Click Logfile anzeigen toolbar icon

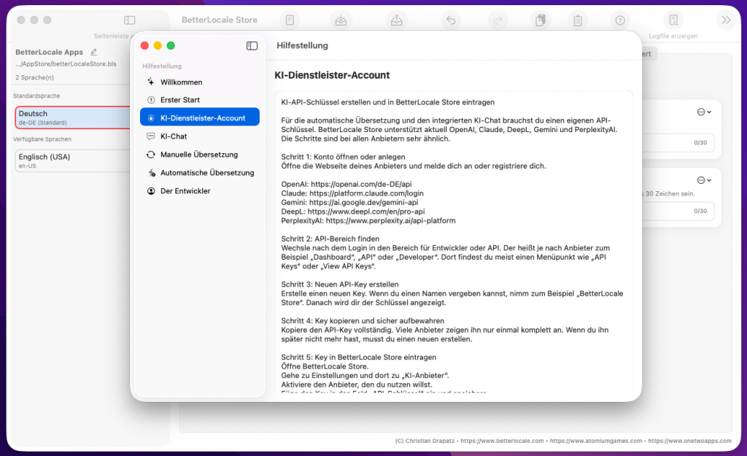point(673,20)
